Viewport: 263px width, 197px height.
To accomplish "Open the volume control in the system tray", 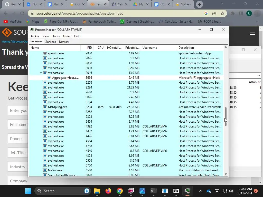I will tap(231, 191).
